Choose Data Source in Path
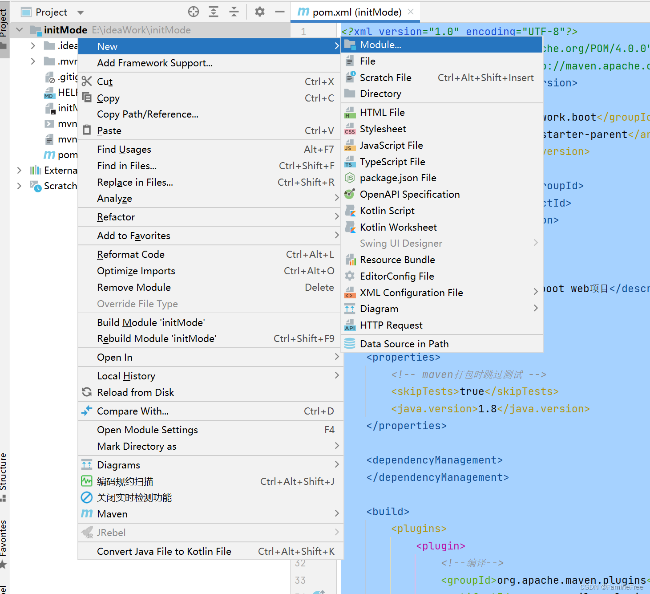 [x=442, y=344]
